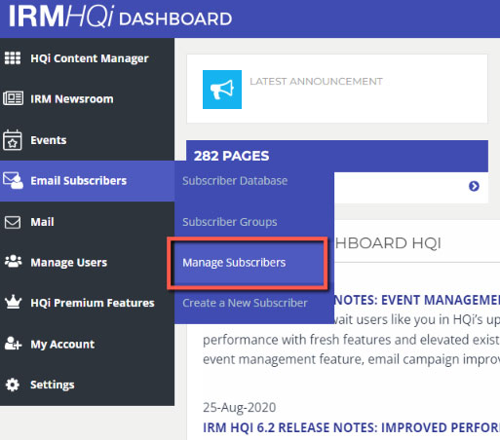The image size is (500, 440).
Task: Click the Events calendar star icon
Action: click(13, 140)
